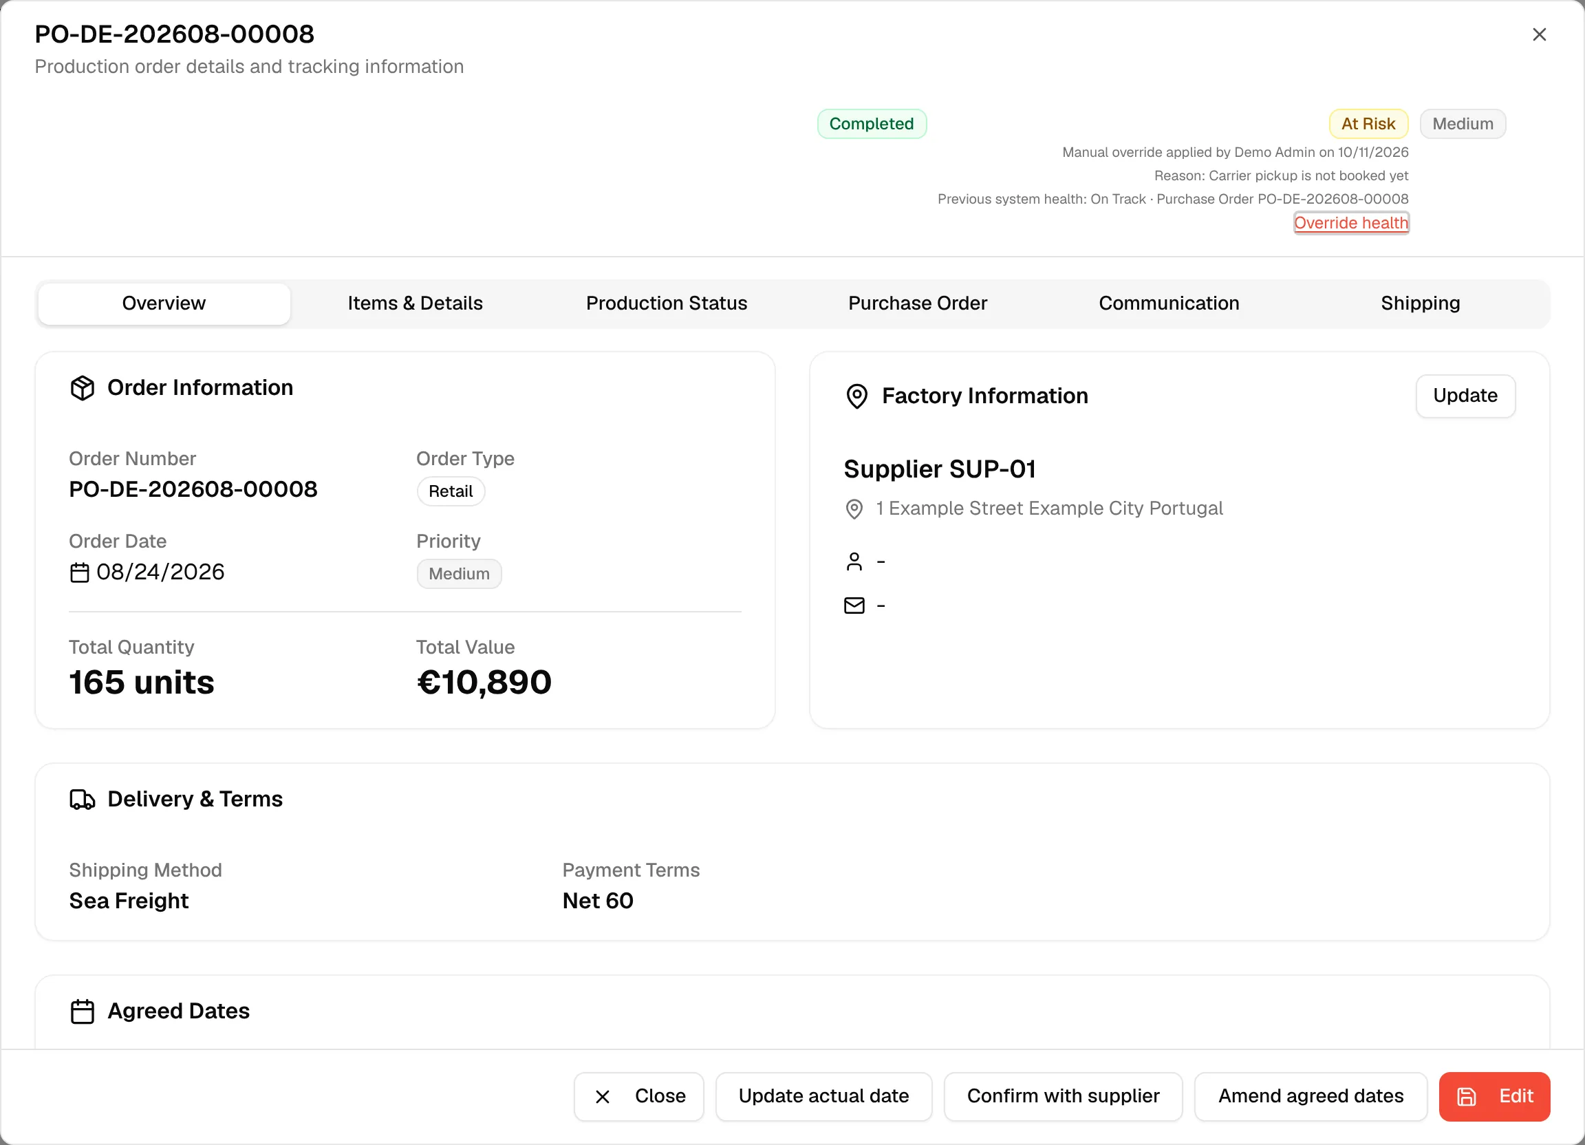Click the Retail order type badge
1585x1145 pixels.
point(451,491)
